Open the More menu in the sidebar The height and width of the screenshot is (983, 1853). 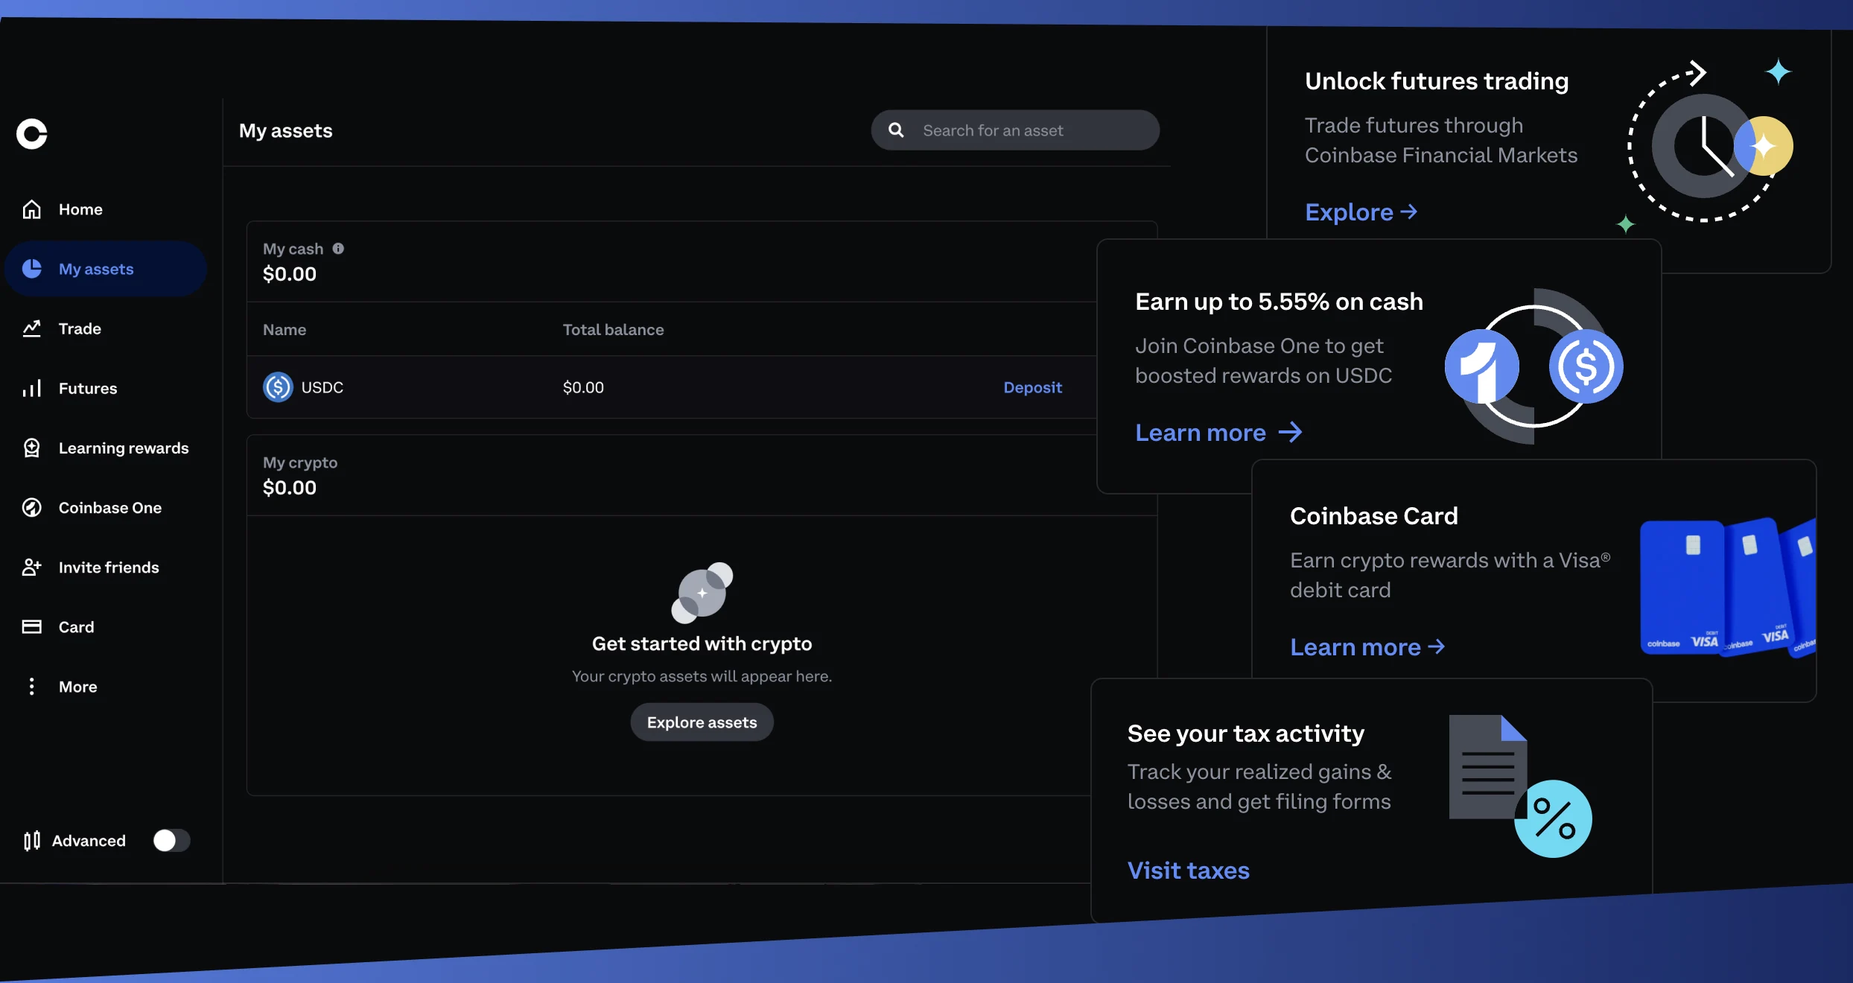click(x=33, y=686)
